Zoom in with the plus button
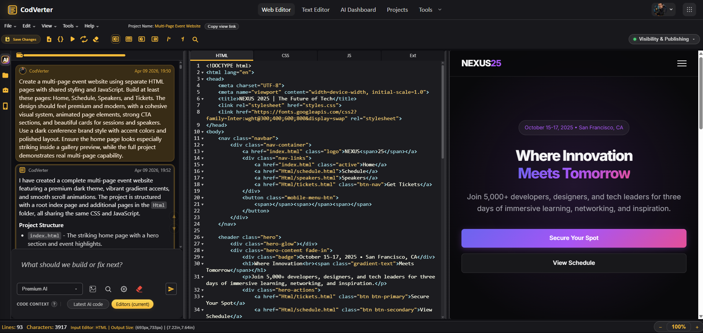The image size is (703, 333). pyautogui.click(x=697, y=327)
